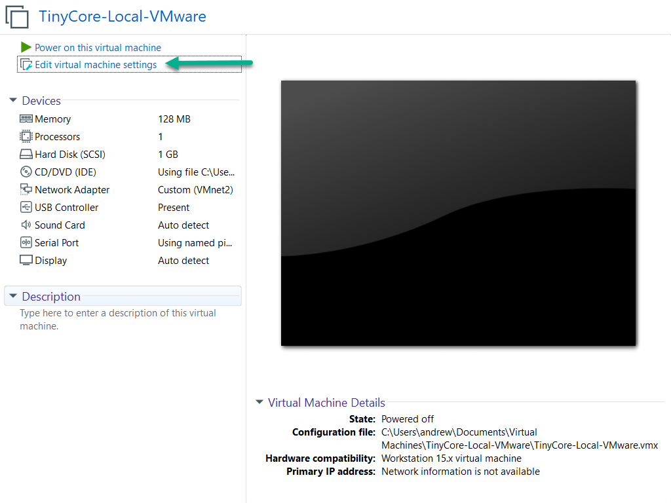The width and height of the screenshot is (671, 503).
Task: Click the 1 GB hard disk value
Action: (168, 155)
